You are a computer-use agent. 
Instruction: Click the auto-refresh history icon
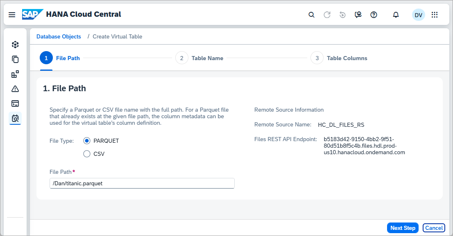[x=342, y=15]
